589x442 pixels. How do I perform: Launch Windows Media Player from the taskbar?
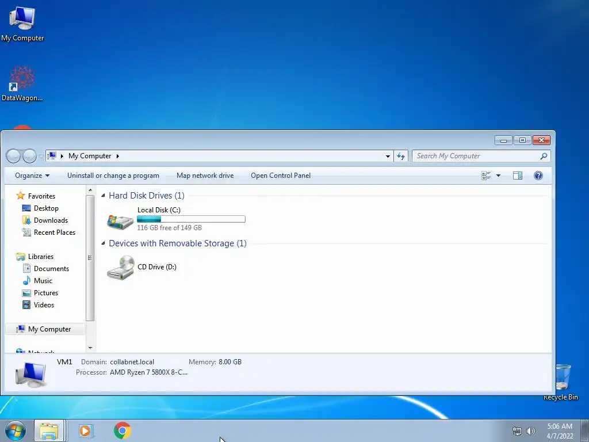click(x=86, y=430)
